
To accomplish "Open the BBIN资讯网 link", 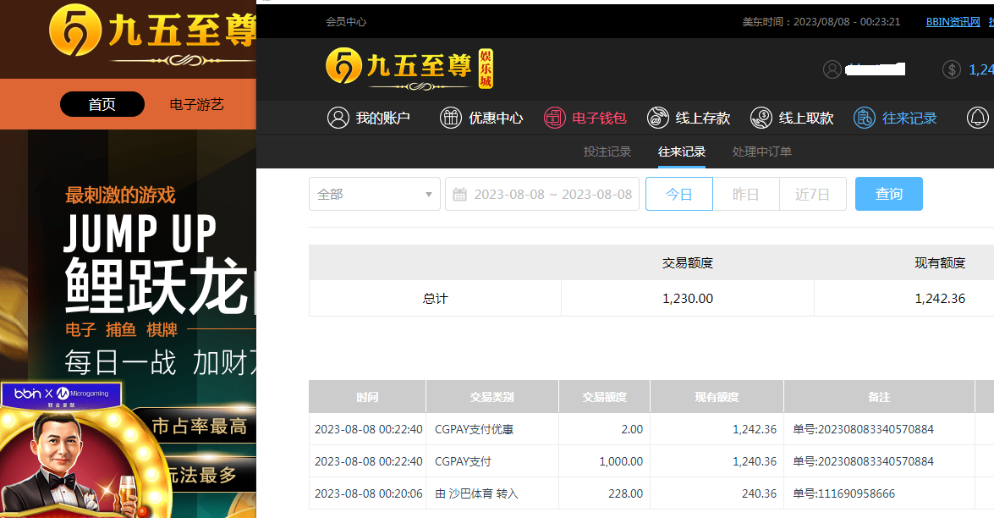I will pyautogui.click(x=953, y=21).
